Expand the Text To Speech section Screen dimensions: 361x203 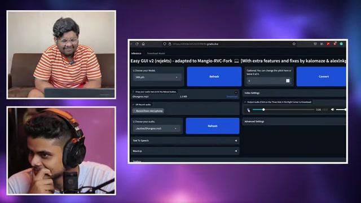(185, 140)
